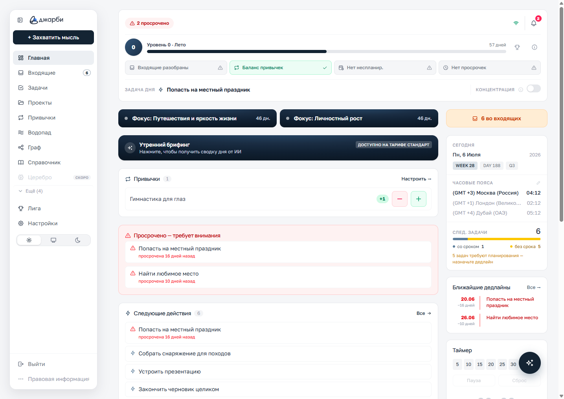Collapse the sidebar panel icon
The image size is (564, 399).
pyautogui.click(x=20, y=20)
